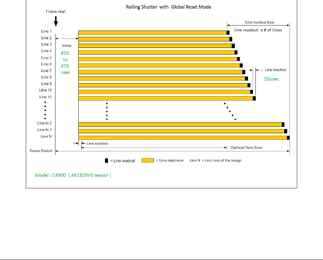Click the title Rolling Shutter with Global Reset Mode
323x260 pixels.
[x=169, y=7]
